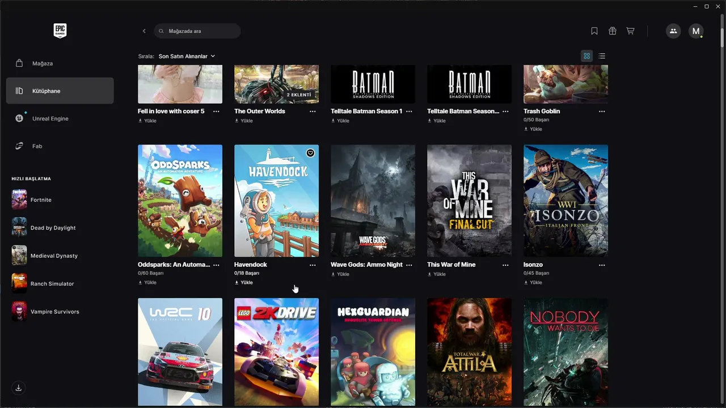This screenshot has height=408, width=726.
Task: Install This War of Mine with Yükle
Action: 437,274
